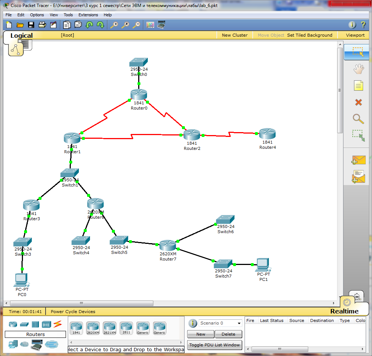Undo with the left green arrow
The width and height of the screenshot is (372, 356).
89,25
